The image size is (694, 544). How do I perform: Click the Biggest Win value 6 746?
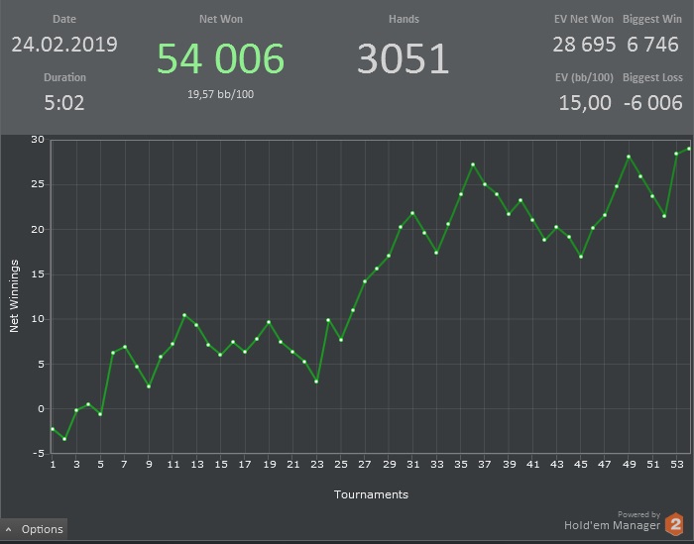point(652,45)
